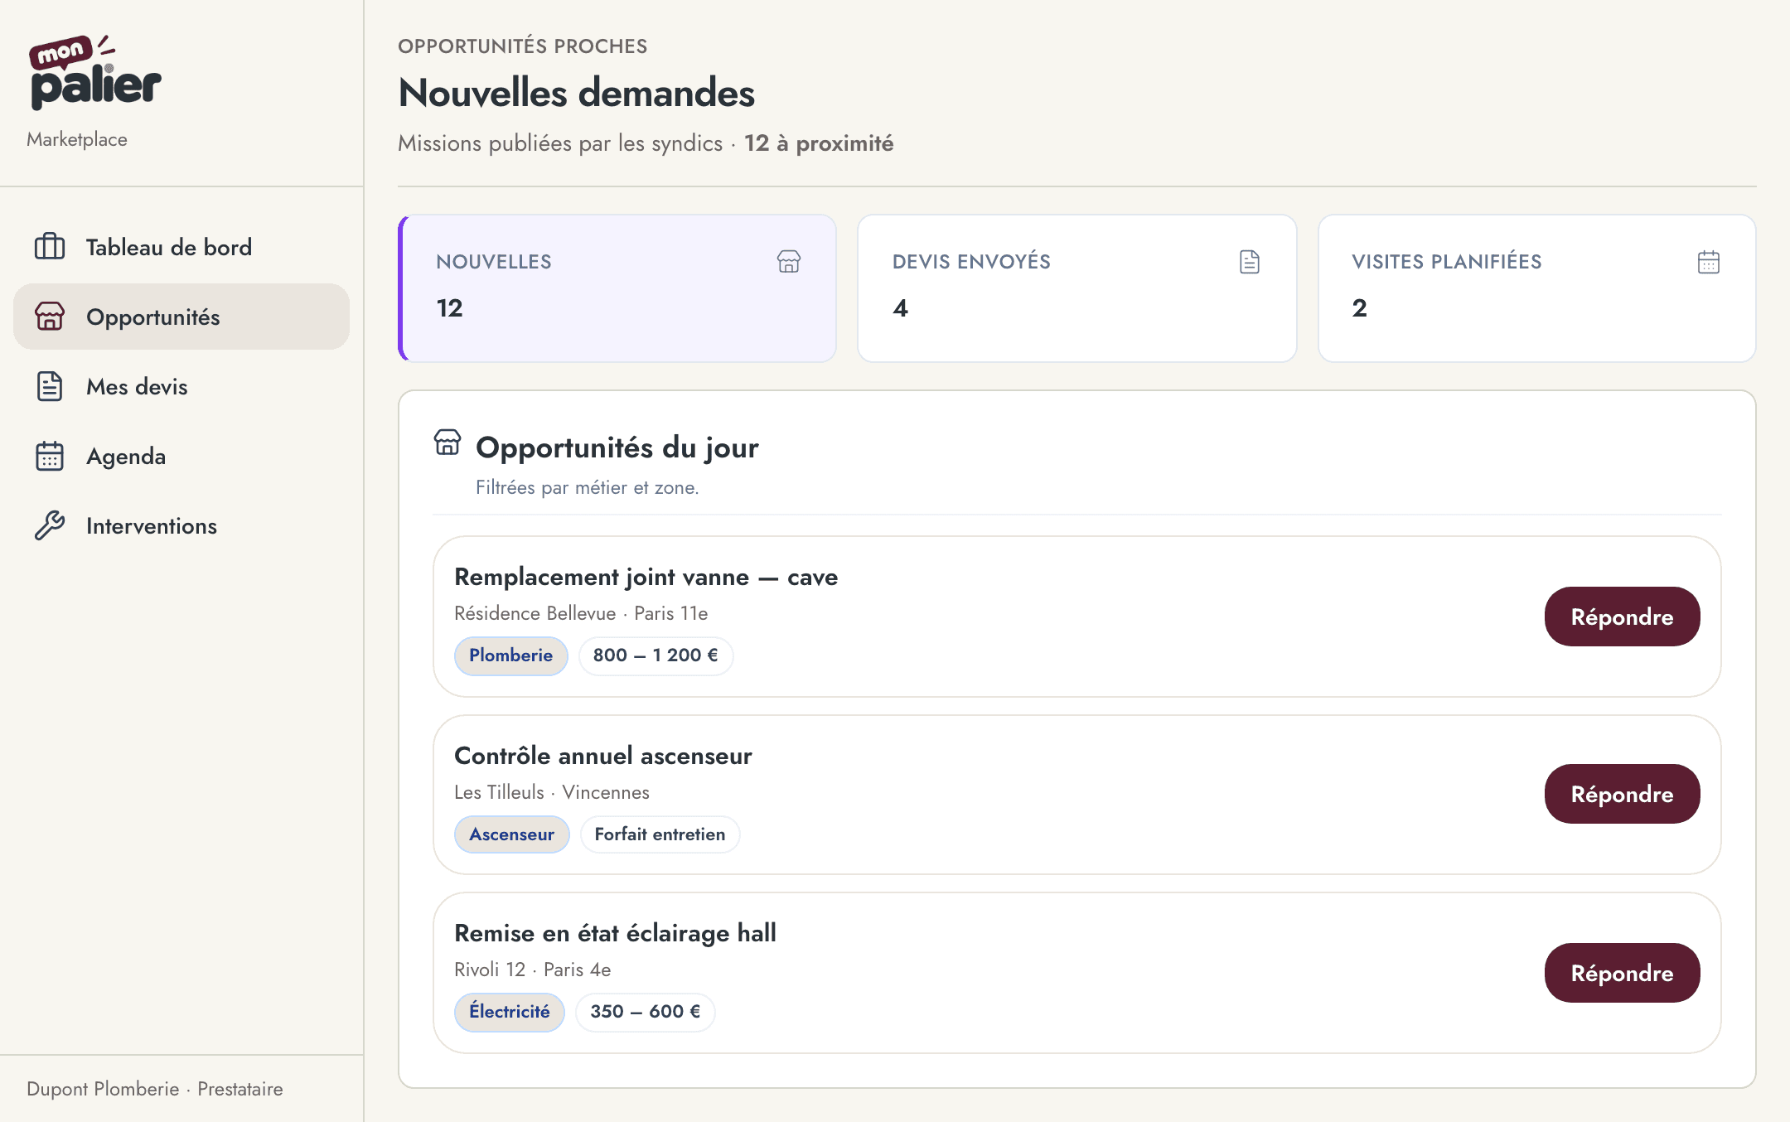Click Les Tilleuls · Vincennes text
The width and height of the screenshot is (1790, 1122).
pyautogui.click(x=552, y=792)
